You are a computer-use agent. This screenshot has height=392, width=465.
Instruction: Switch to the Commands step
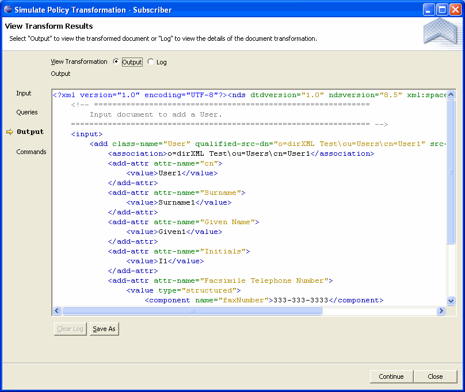31,152
